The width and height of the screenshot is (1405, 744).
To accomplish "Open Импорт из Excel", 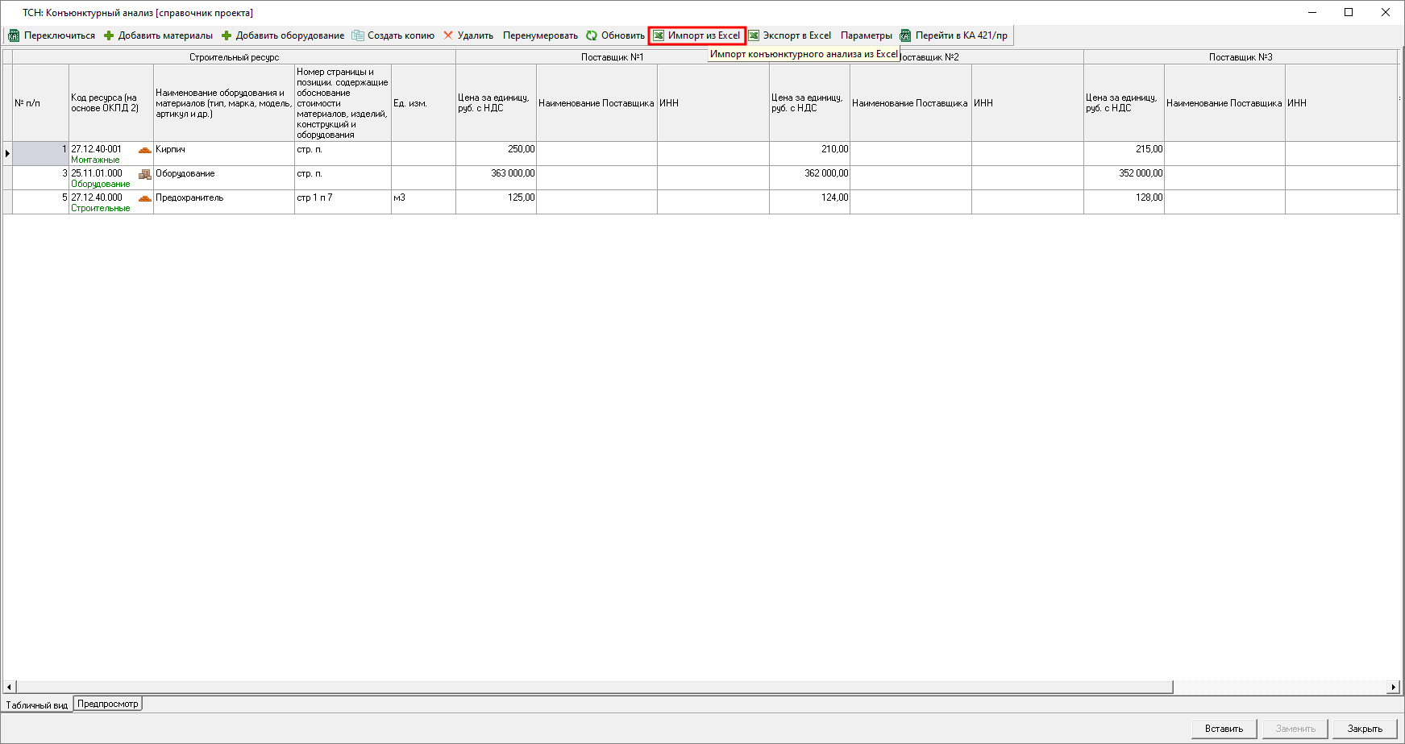I will coord(696,35).
